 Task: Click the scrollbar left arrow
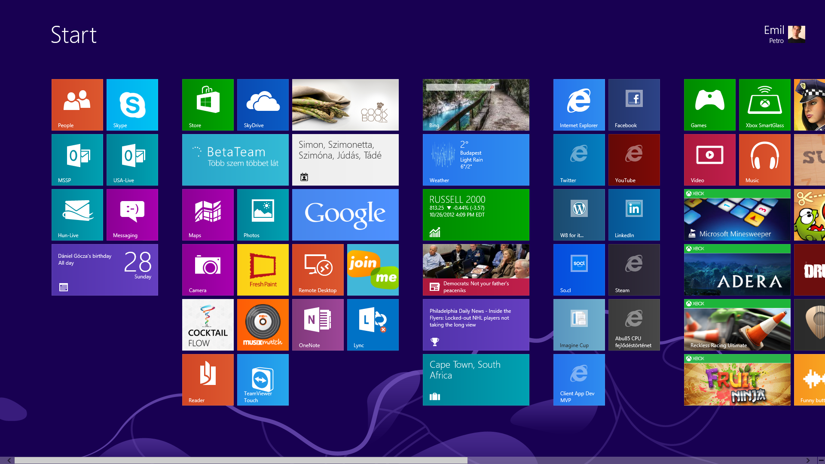[x=9, y=460]
